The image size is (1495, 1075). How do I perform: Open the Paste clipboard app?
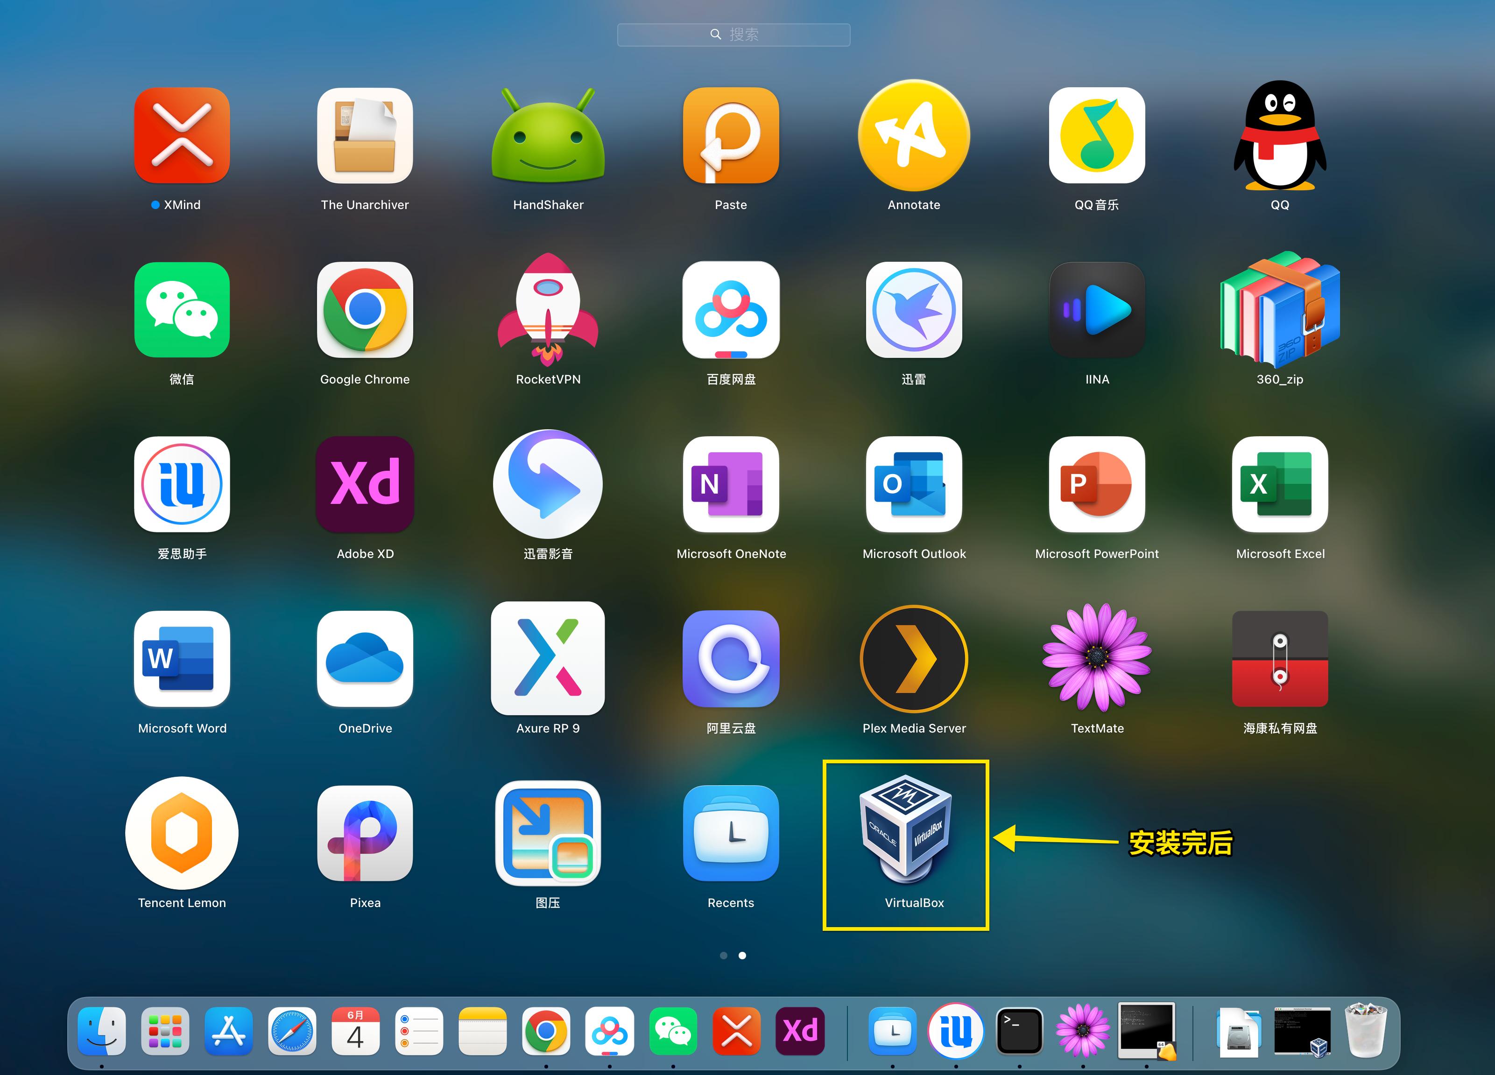pos(731,136)
